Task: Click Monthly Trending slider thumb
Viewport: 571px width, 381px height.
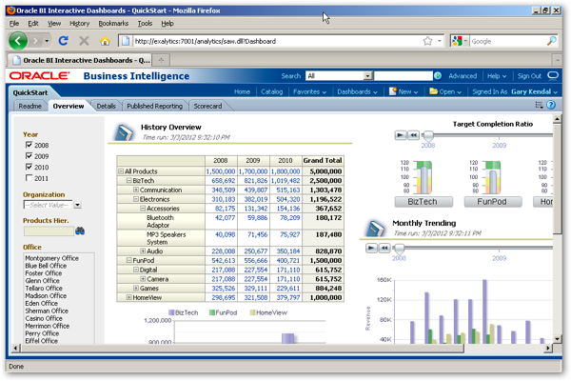Action: pos(400,249)
